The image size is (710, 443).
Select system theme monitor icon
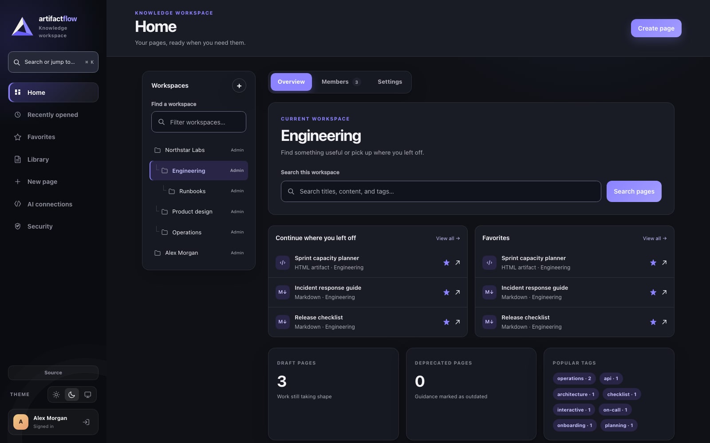coord(88,395)
